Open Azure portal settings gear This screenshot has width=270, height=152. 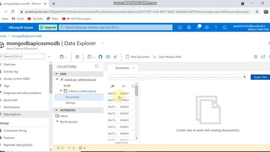tap(207, 27)
